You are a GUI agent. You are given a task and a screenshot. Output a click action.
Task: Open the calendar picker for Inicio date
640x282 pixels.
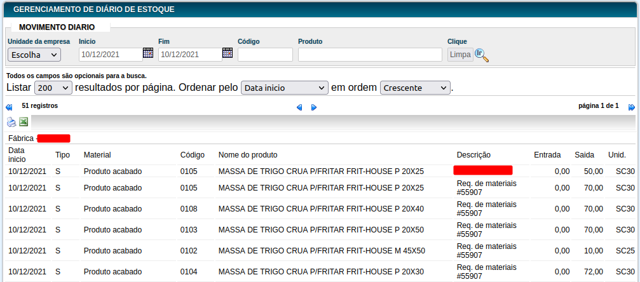coord(148,53)
